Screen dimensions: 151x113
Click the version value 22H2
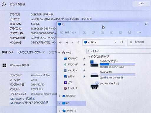(34, 80)
